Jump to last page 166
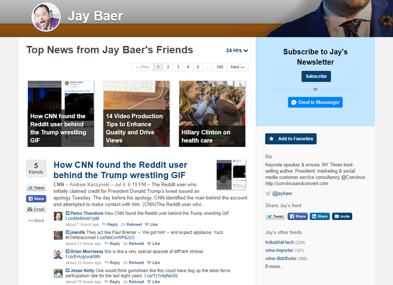The height and width of the screenshot is (285, 393). click(x=220, y=67)
